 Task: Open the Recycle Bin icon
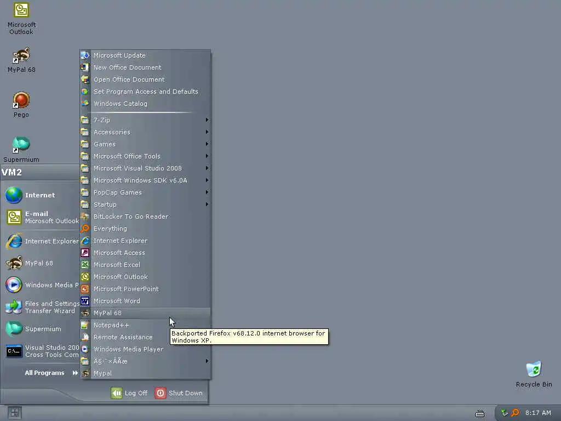(534, 369)
